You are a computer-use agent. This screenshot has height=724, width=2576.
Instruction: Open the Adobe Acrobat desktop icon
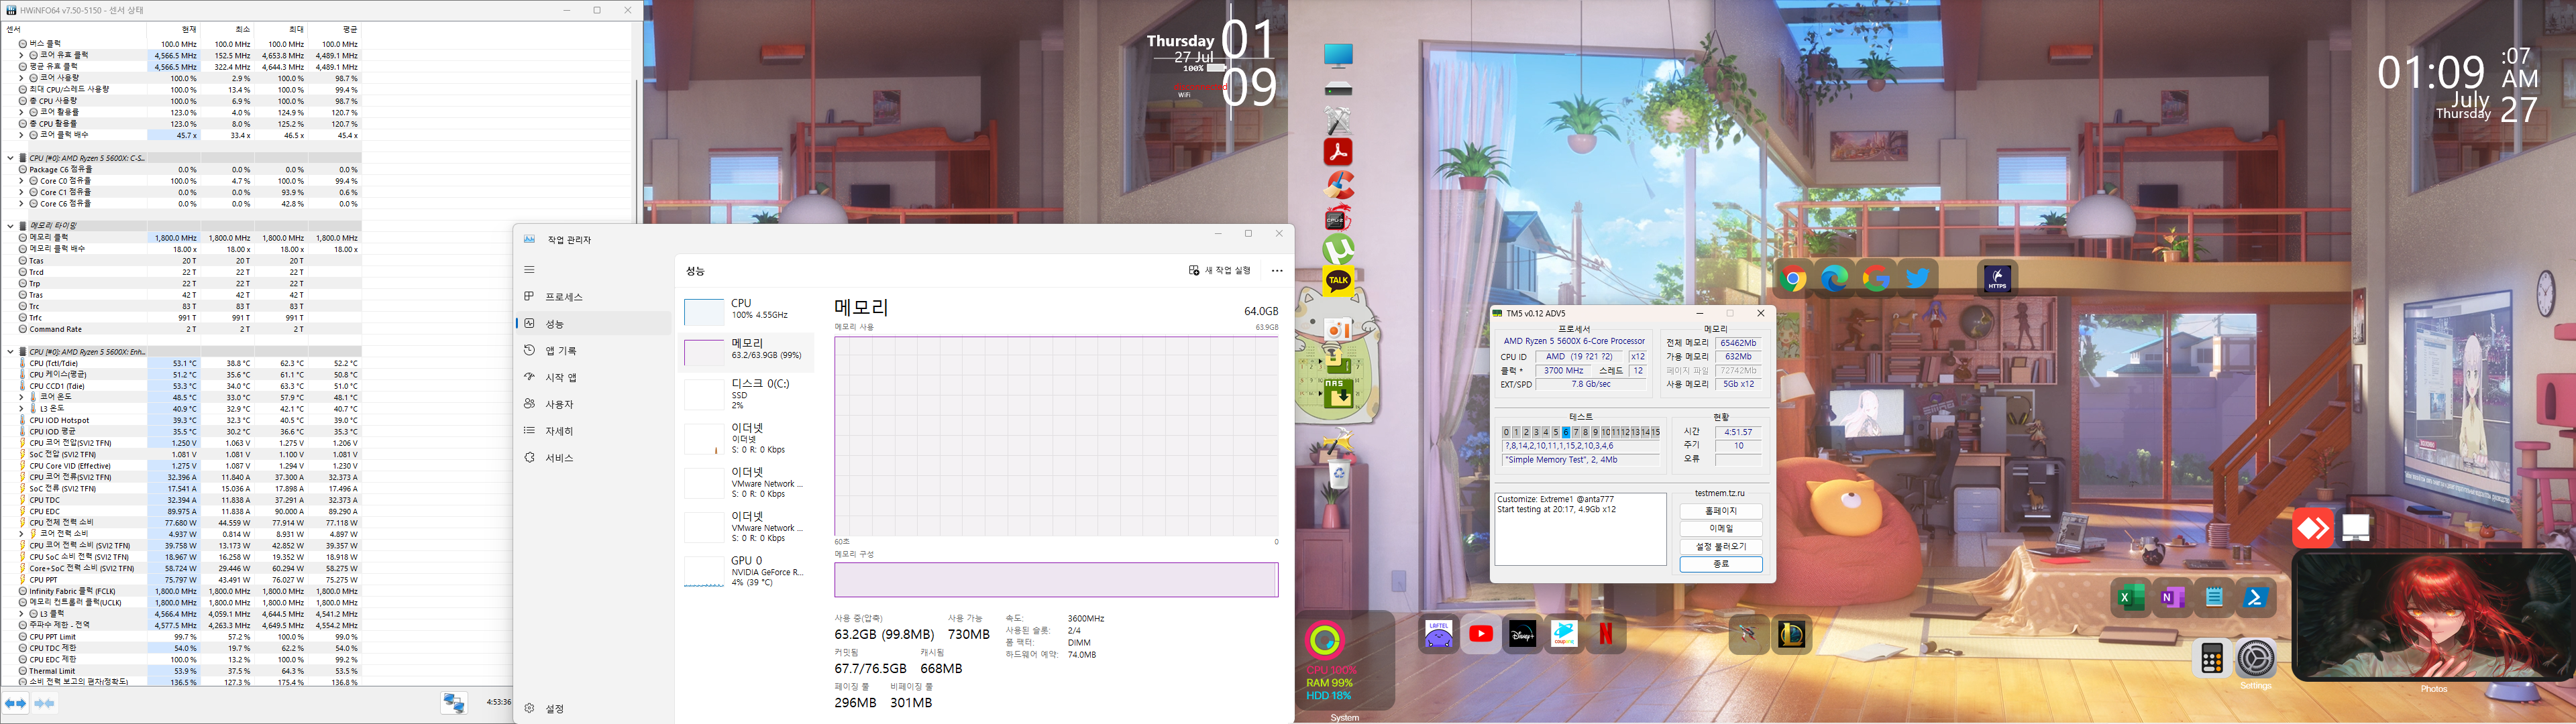(x=1338, y=152)
